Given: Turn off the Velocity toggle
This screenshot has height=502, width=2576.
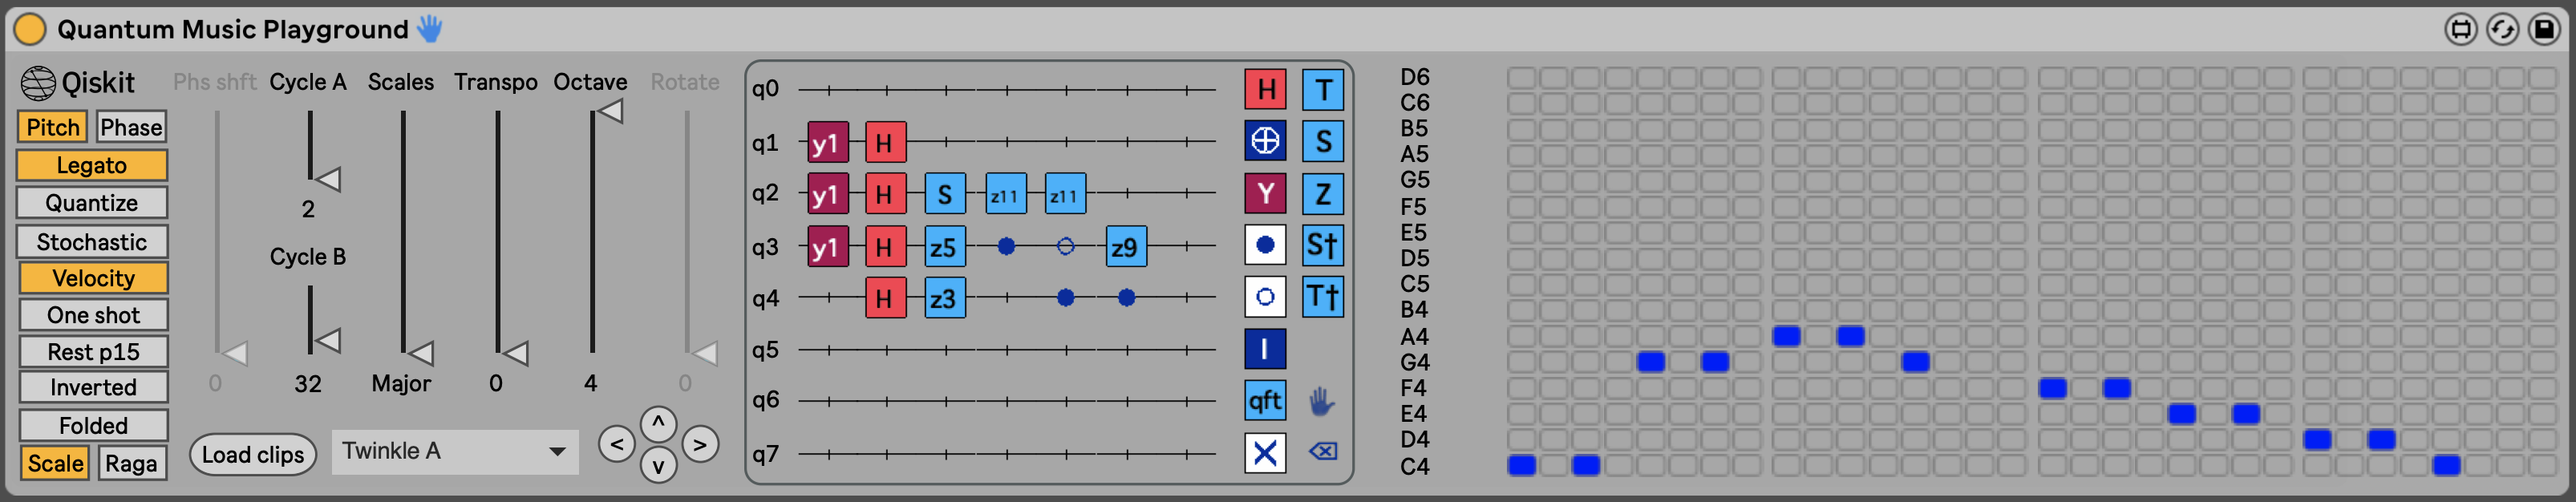Looking at the screenshot, I should (x=92, y=278).
